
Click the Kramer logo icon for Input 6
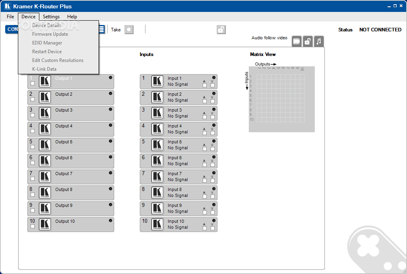click(x=157, y=161)
